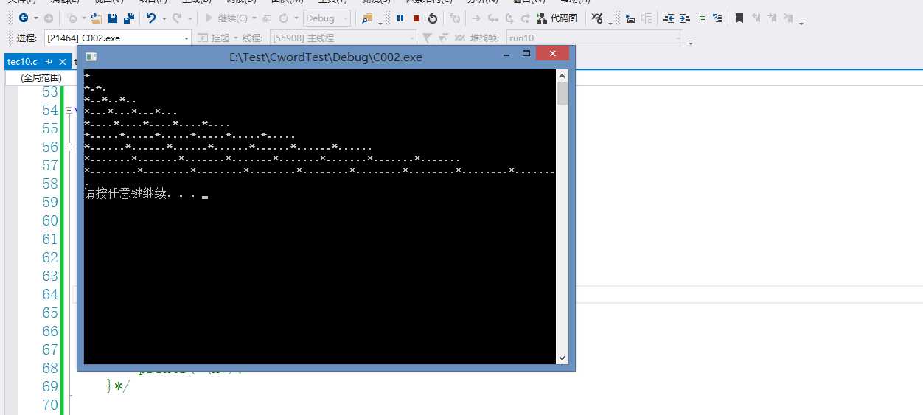Restart the debugging session
The width and height of the screenshot is (923, 415).
[x=432, y=18]
